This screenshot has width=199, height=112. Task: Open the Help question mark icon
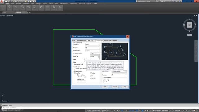pyautogui.click(x=179, y=1)
